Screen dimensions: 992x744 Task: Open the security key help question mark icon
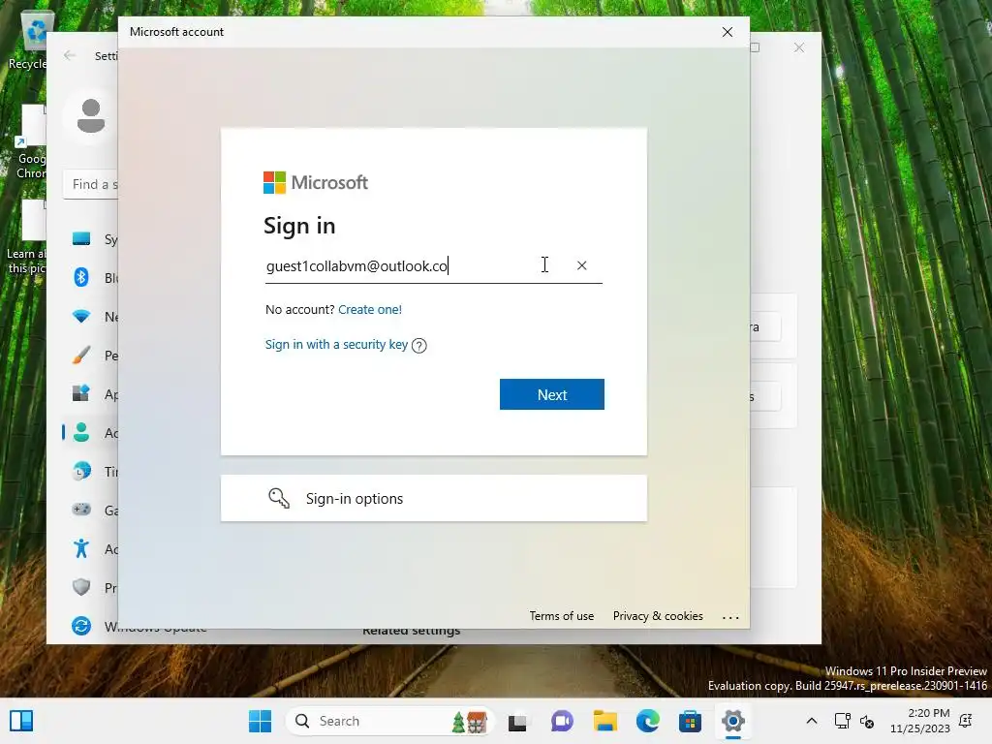(418, 346)
